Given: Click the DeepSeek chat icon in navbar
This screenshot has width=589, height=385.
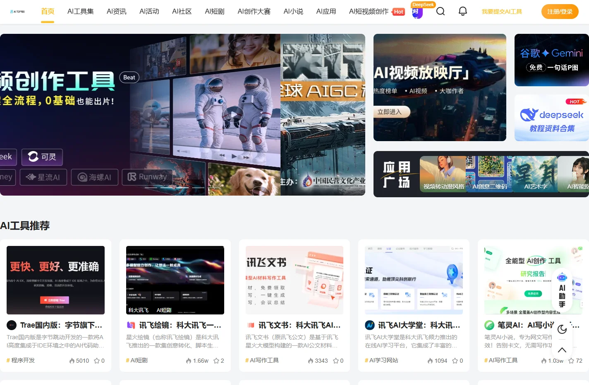Looking at the screenshot, I should tap(417, 12).
